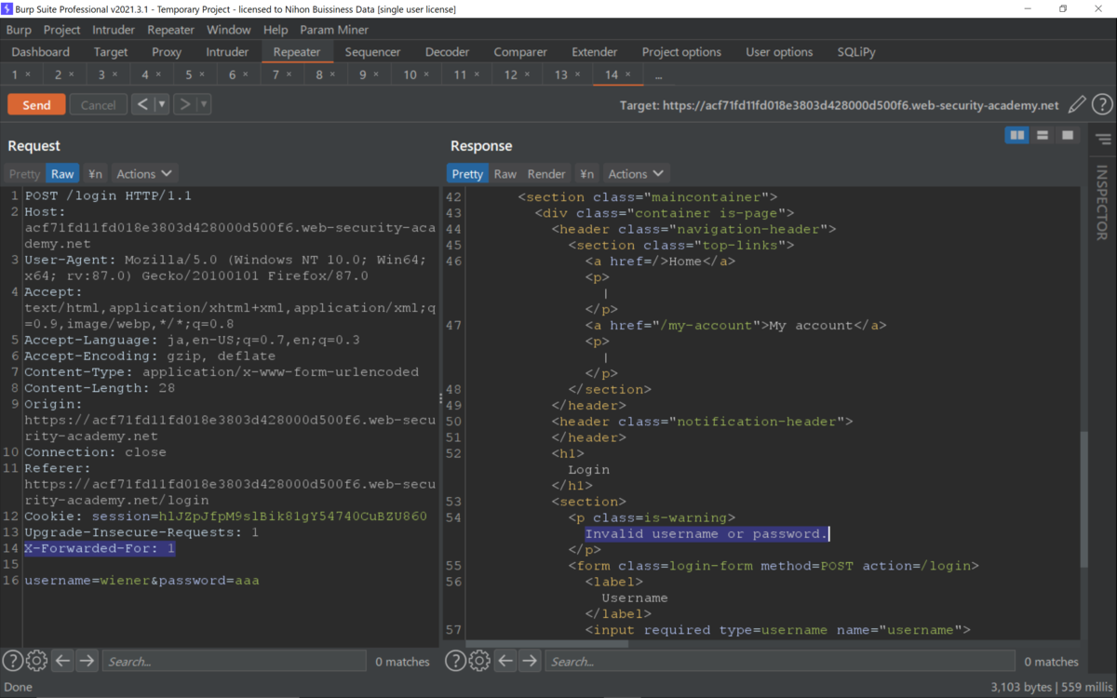Click the Response horizontal scrollbar
This screenshot has width=1117, height=698.
pyautogui.click(x=546, y=643)
